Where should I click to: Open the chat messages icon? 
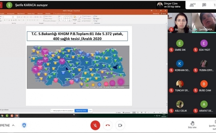(204, 5)
